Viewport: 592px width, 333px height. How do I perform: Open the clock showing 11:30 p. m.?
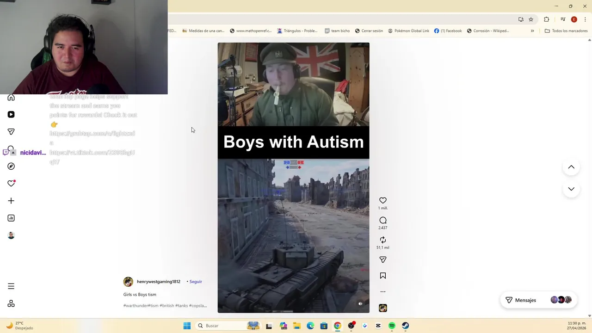click(x=577, y=326)
